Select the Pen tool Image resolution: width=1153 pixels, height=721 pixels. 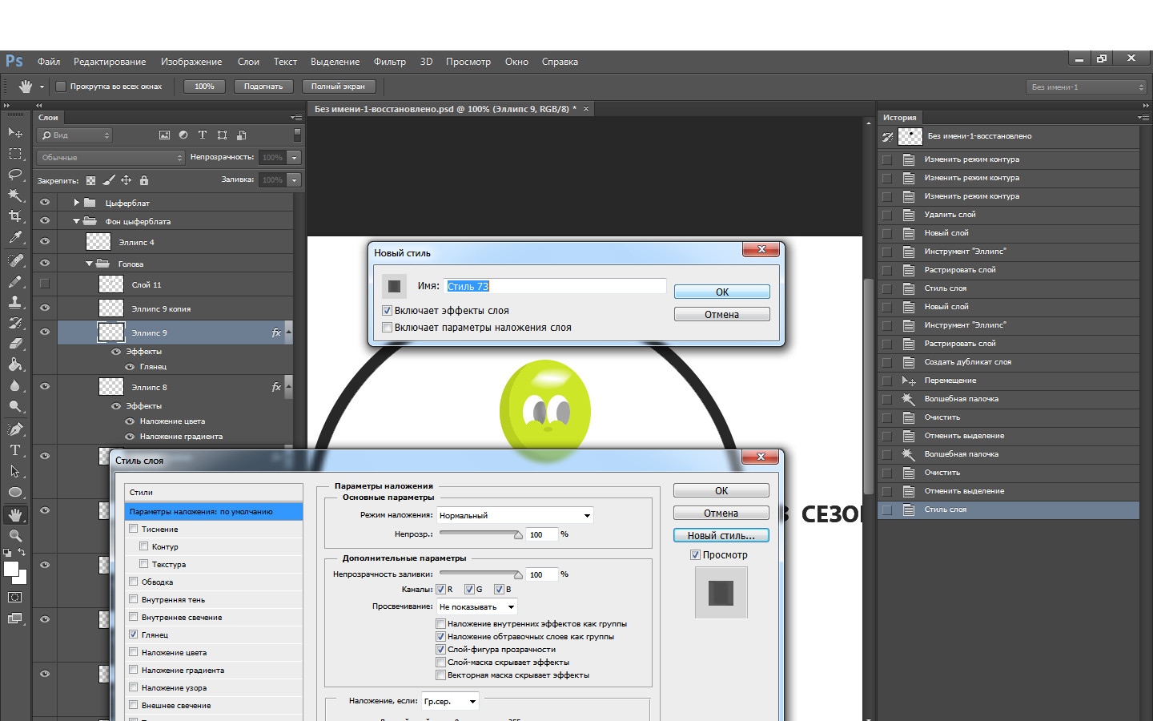pyautogui.click(x=15, y=429)
